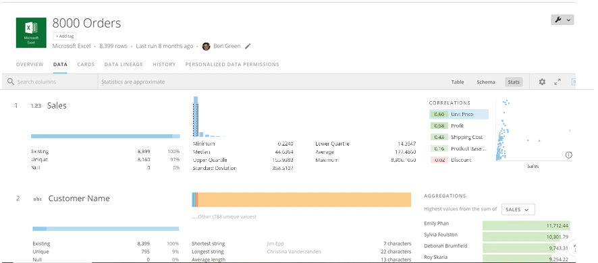Click the Customer Name existing values bar
The image size is (598, 263).
106,229
